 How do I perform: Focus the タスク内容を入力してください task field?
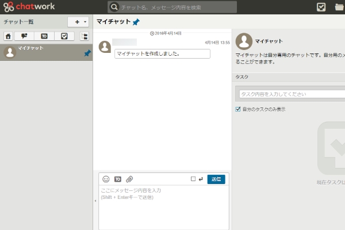pyautogui.click(x=292, y=94)
